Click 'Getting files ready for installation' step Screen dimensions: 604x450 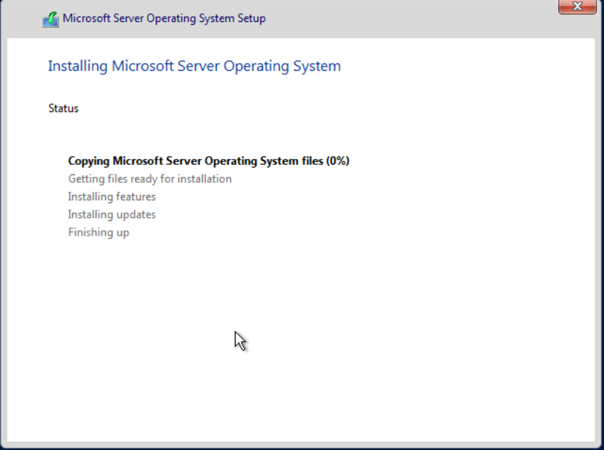(150, 179)
